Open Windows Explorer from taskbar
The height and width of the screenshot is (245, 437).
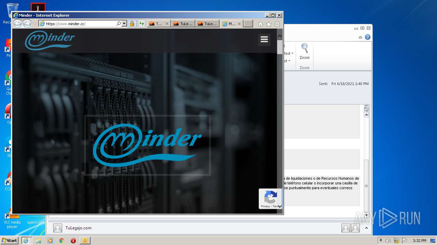39,241
